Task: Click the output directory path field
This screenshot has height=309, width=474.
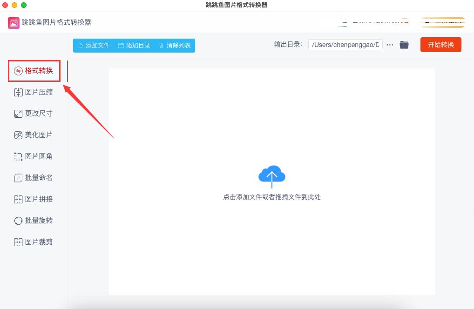Action: click(x=345, y=45)
